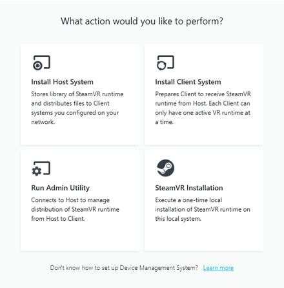Click the "Don't know how to set up" text

coord(124,268)
